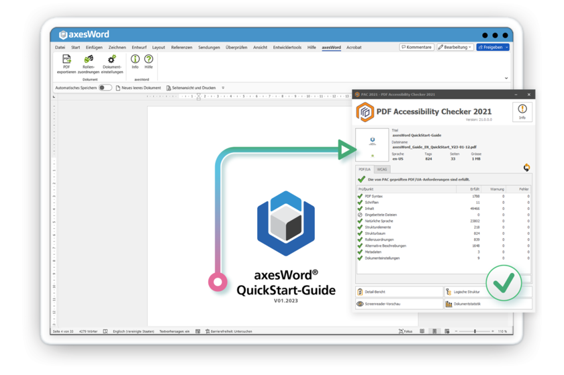
Task: Open the Zeichnen tab
Action: point(117,47)
